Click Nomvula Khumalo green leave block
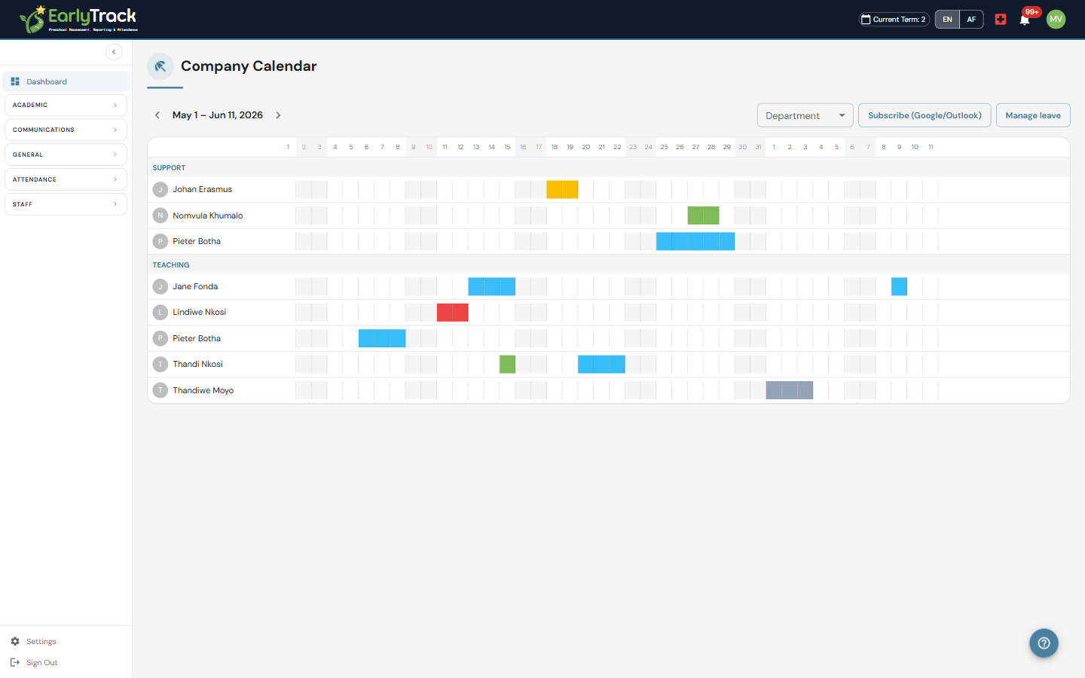Image resolution: width=1085 pixels, height=678 pixels. (x=703, y=215)
